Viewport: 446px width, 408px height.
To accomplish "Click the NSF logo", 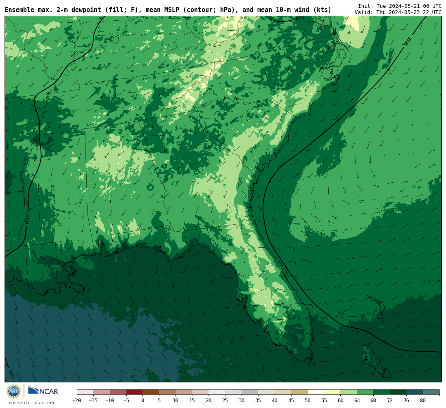I will click(14, 391).
